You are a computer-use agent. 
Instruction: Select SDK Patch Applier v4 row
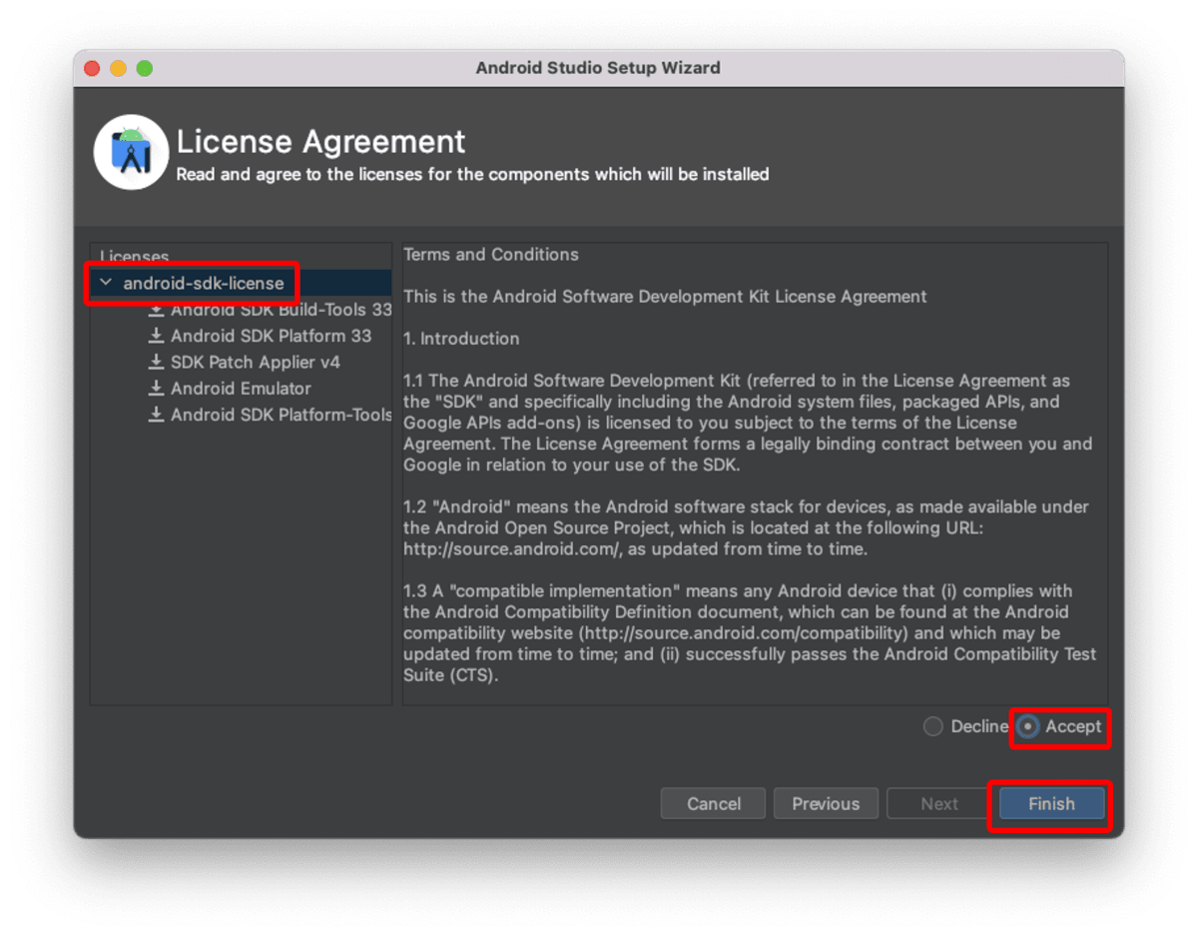click(241, 362)
